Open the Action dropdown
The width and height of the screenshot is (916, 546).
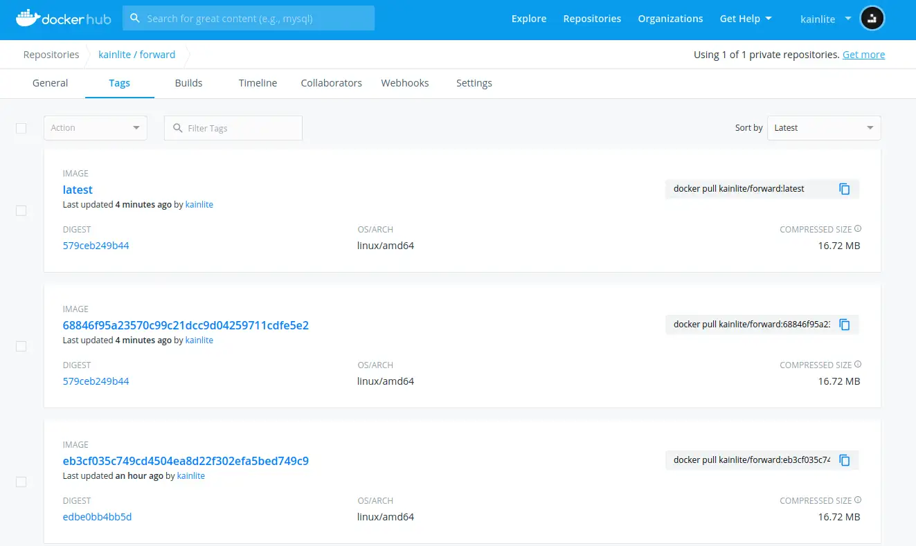(x=96, y=128)
